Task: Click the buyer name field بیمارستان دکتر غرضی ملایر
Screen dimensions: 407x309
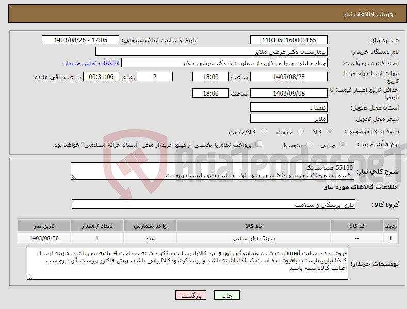Action: pyautogui.click(x=211, y=51)
